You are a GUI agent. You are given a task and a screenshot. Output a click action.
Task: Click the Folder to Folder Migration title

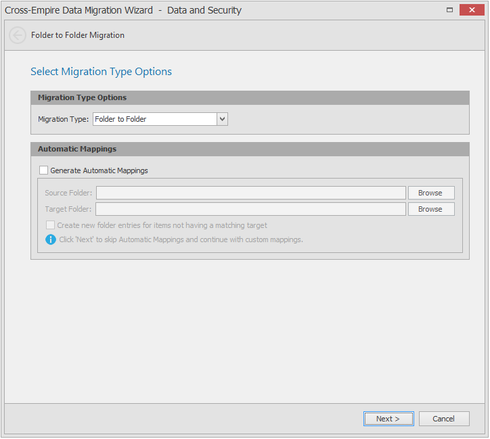pos(78,35)
